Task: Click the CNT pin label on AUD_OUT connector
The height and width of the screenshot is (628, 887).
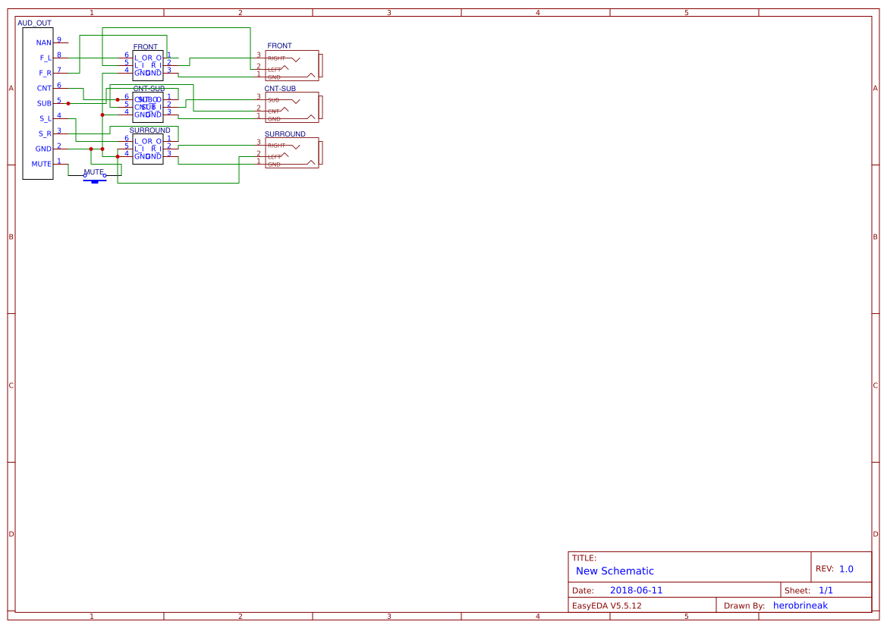Action: click(44, 88)
